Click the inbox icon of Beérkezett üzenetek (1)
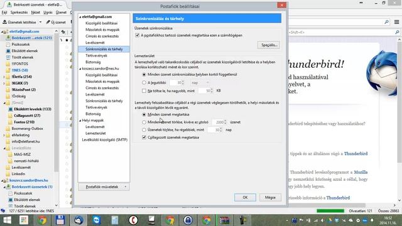This screenshot has height=226, width=402. 8,187
